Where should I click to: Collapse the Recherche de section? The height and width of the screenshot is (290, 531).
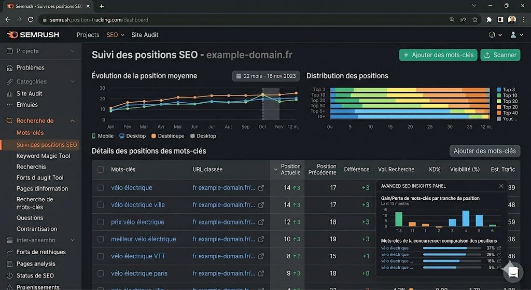pyautogui.click(x=73, y=121)
